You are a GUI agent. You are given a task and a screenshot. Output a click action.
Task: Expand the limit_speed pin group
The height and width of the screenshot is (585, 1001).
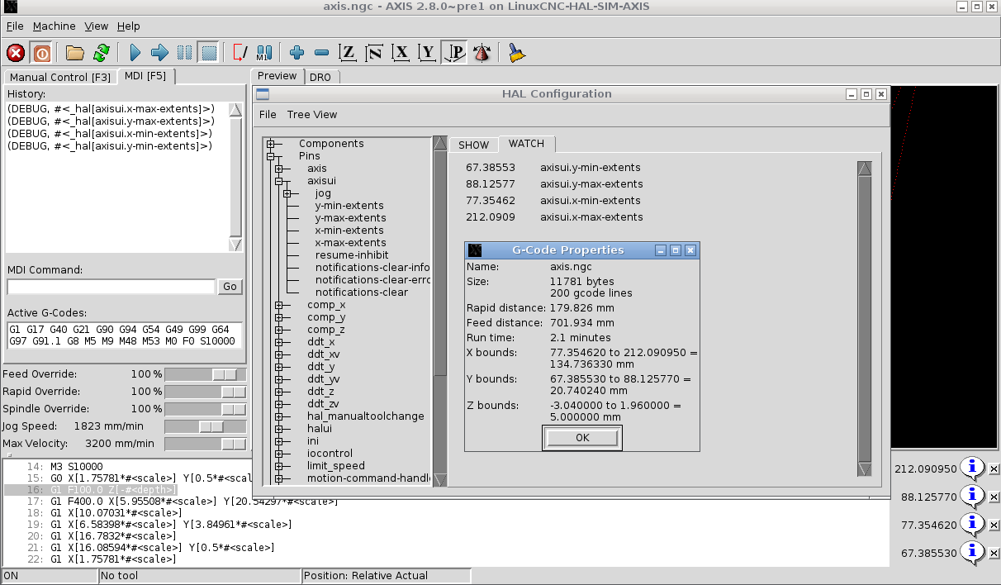[278, 466]
